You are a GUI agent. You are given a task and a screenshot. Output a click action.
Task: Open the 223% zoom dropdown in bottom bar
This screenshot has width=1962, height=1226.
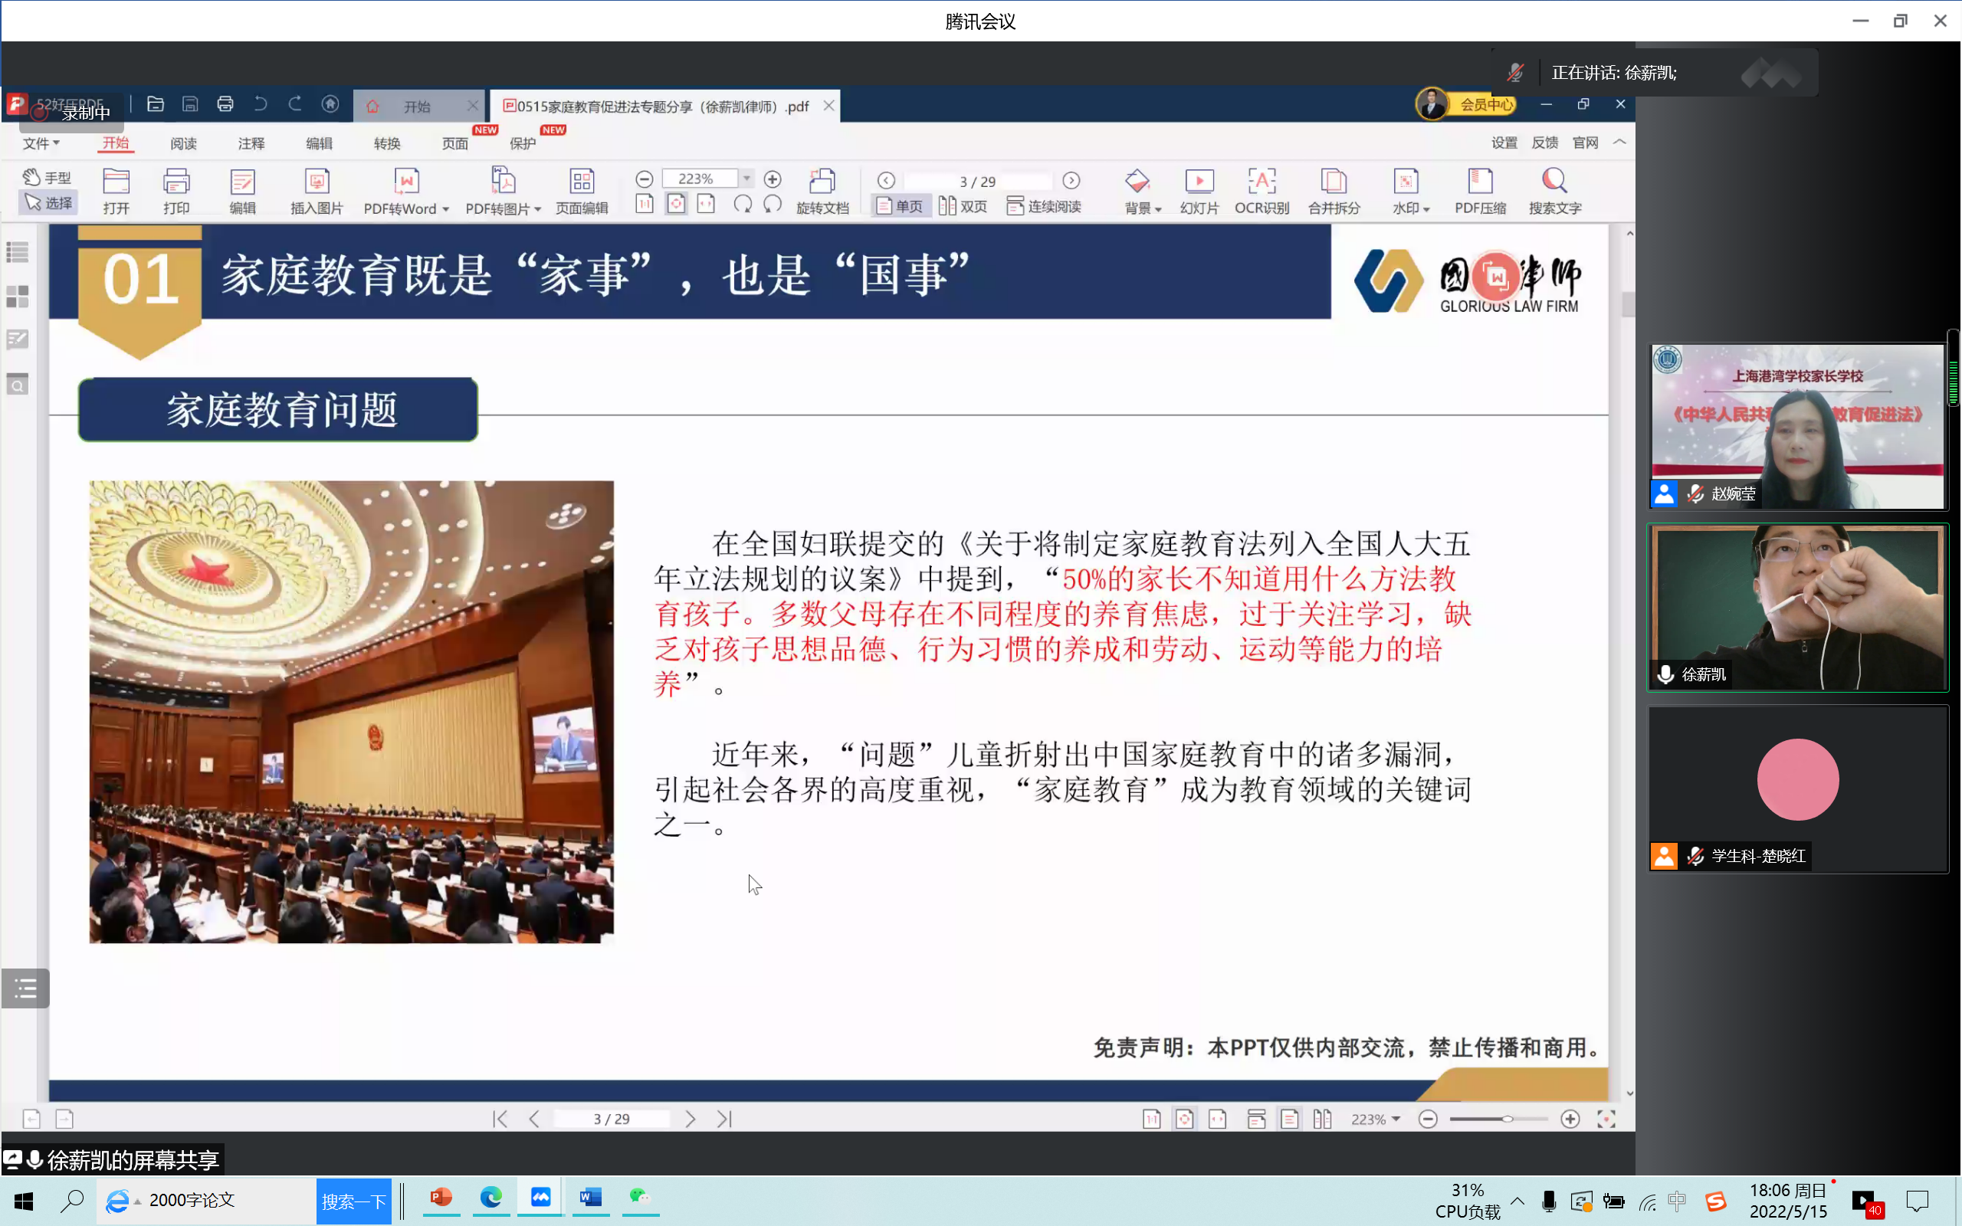tap(1396, 1119)
